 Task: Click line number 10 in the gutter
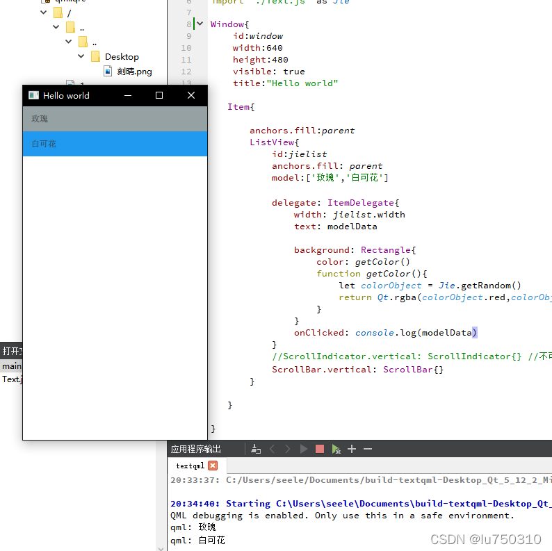pyautogui.click(x=186, y=48)
